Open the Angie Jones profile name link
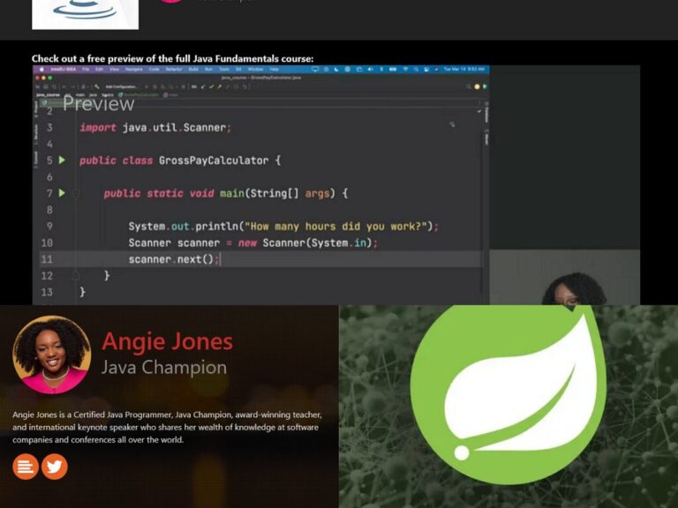This screenshot has width=678, height=508. pos(167,341)
